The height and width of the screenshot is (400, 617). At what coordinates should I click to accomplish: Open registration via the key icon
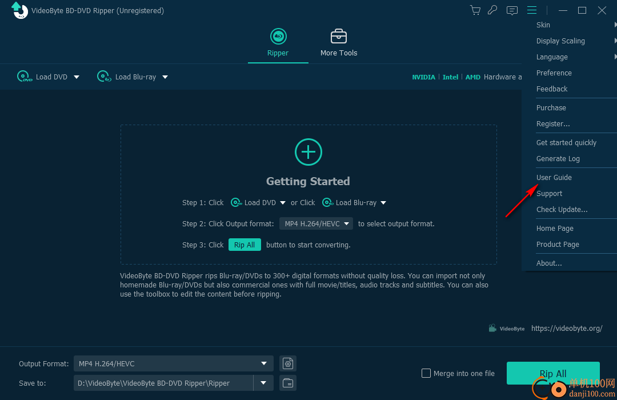492,10
